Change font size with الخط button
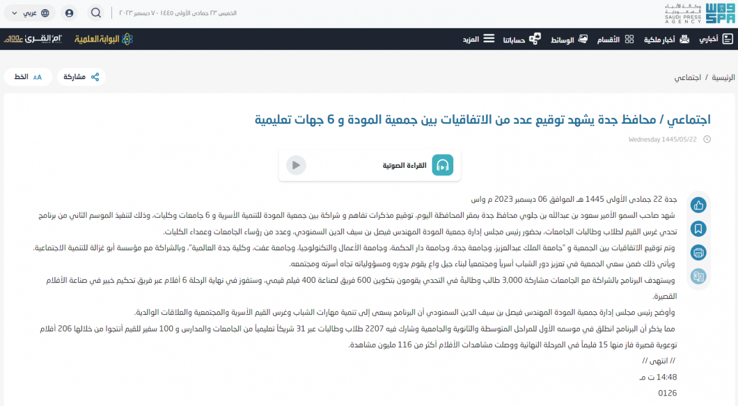The image size is (738, 406). pos(28,77)
